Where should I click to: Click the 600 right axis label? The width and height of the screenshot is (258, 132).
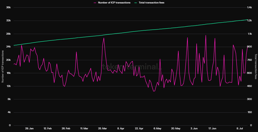[x=249, y=73]
